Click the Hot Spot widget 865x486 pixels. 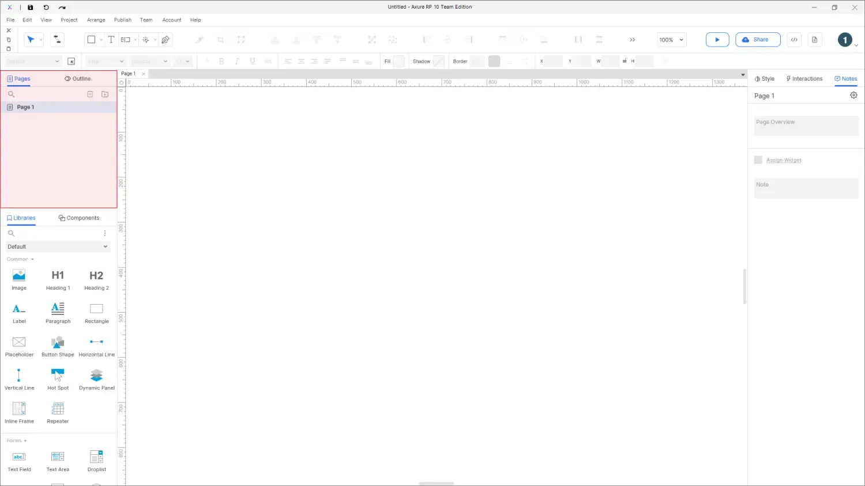point(58,379)
